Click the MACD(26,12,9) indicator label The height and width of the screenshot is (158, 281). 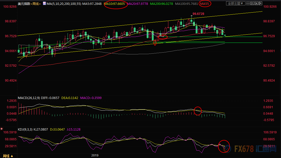29,98
